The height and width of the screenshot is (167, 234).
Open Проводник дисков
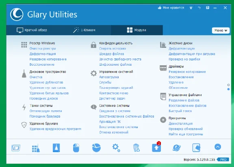click(43, 98)
